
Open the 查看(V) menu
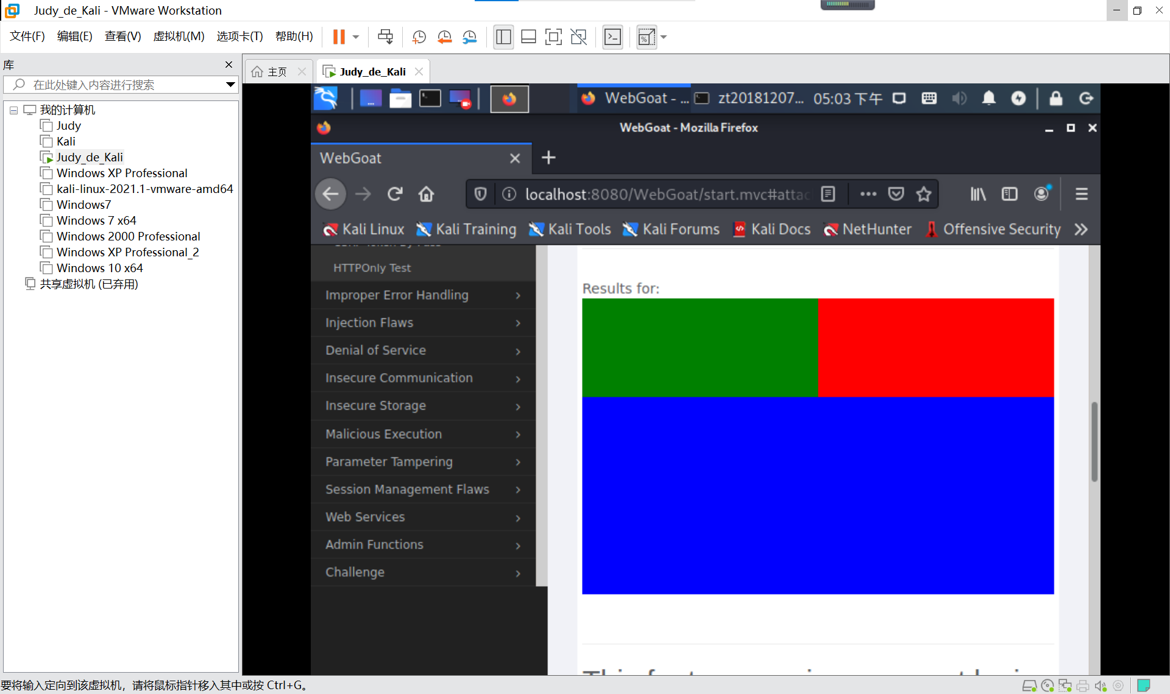122,36
